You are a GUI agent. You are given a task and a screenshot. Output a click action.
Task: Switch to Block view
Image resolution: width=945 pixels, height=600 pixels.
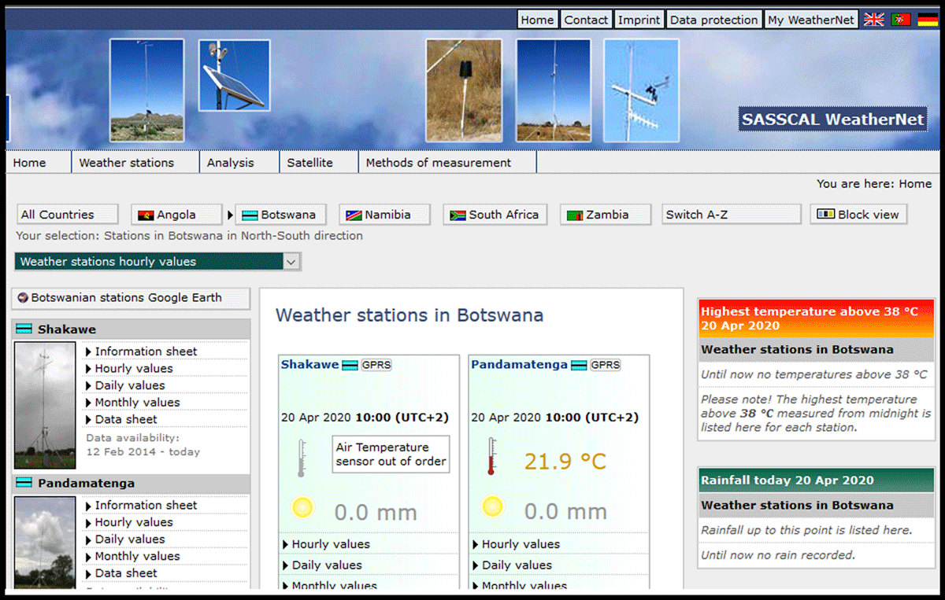[858, 215]
